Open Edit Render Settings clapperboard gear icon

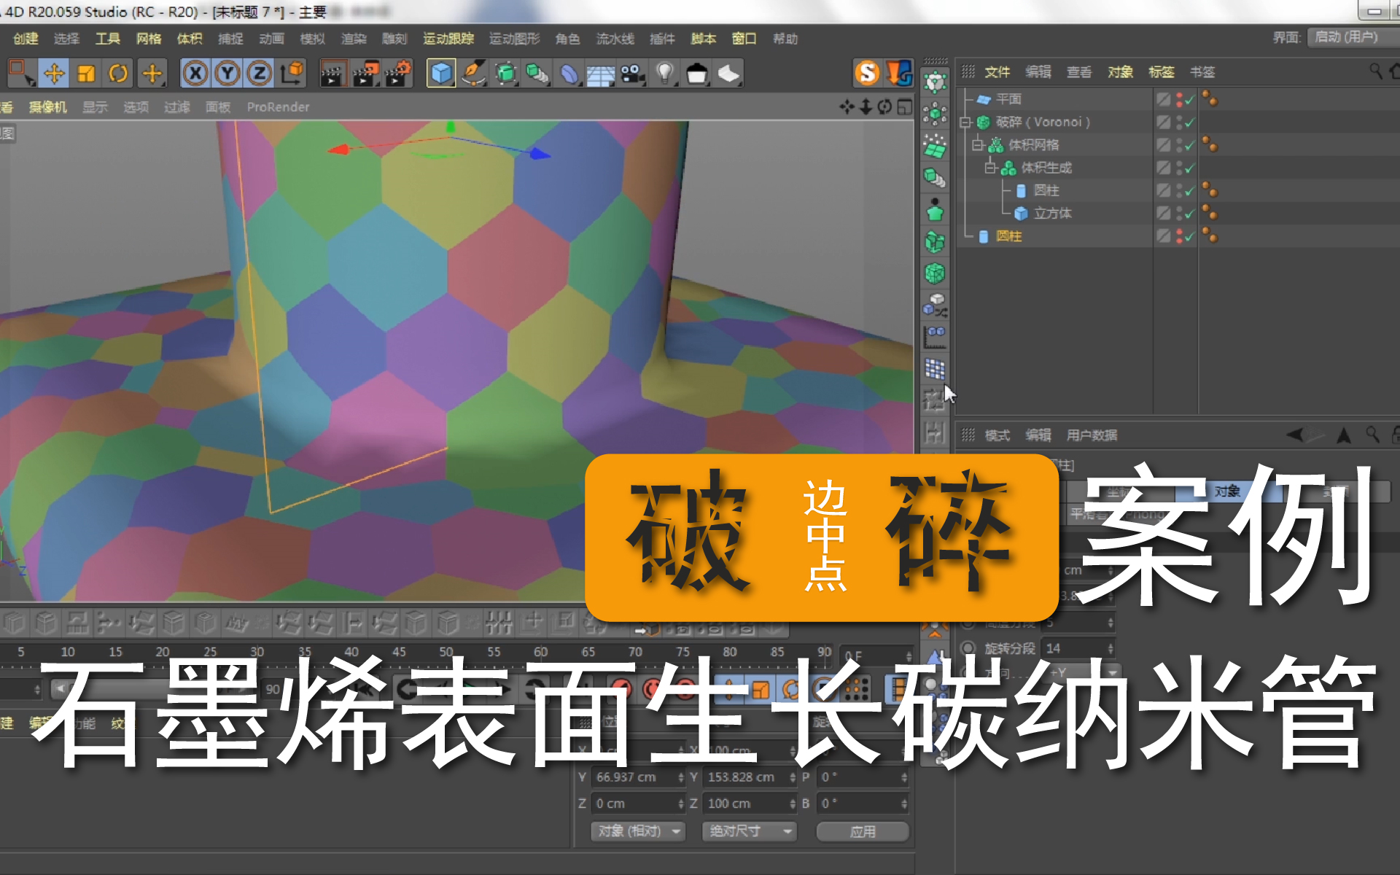pyautogui.click(x=398, y=74)
